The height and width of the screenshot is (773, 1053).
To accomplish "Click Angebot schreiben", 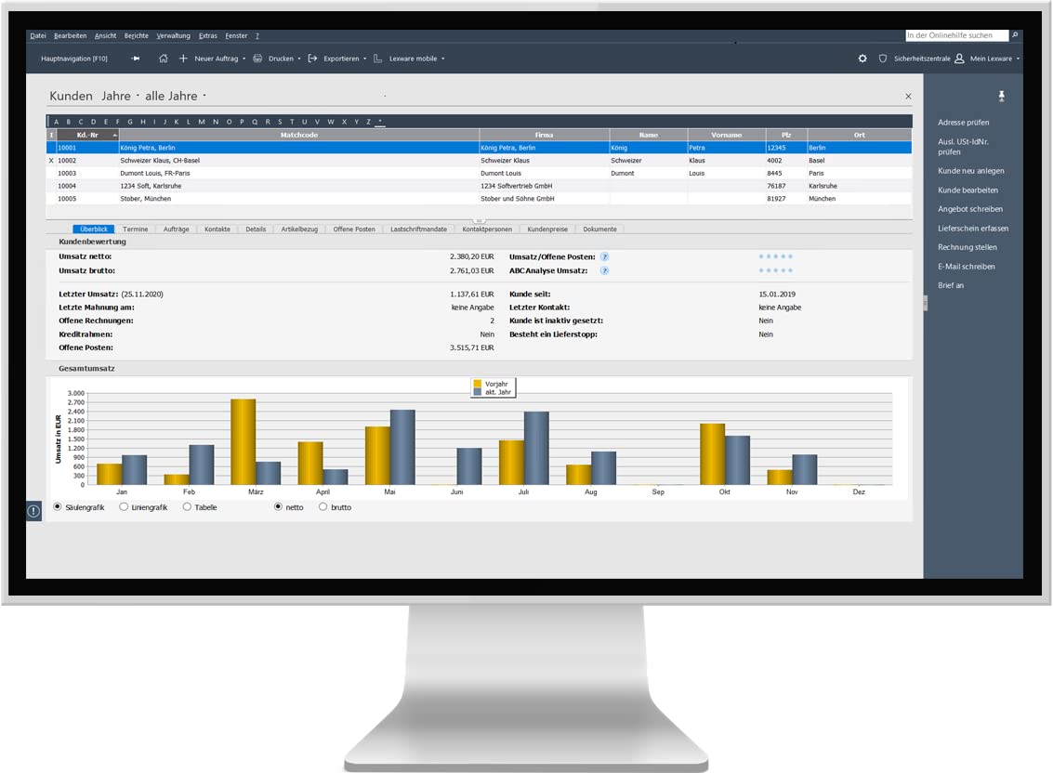I will click(x=970, y=209).
